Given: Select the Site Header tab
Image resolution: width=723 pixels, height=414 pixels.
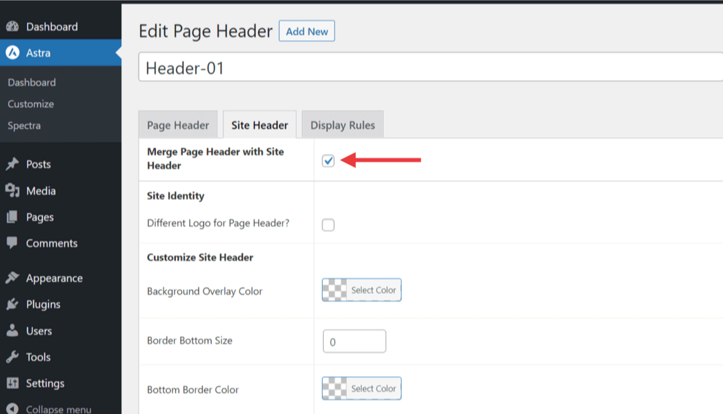Looking at the screenshot, I should click(259, 124).
